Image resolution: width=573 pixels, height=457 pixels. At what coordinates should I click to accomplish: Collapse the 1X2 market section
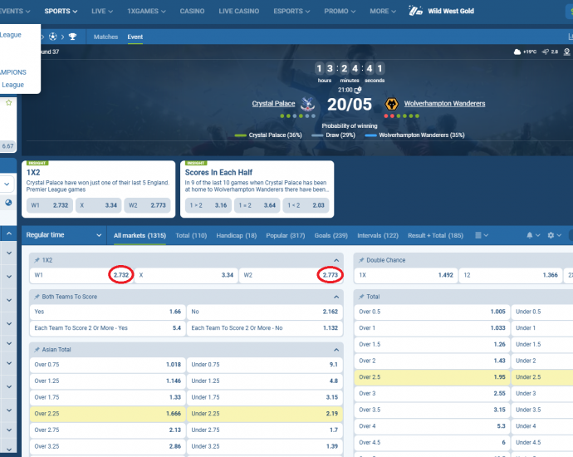click(336, 260)
